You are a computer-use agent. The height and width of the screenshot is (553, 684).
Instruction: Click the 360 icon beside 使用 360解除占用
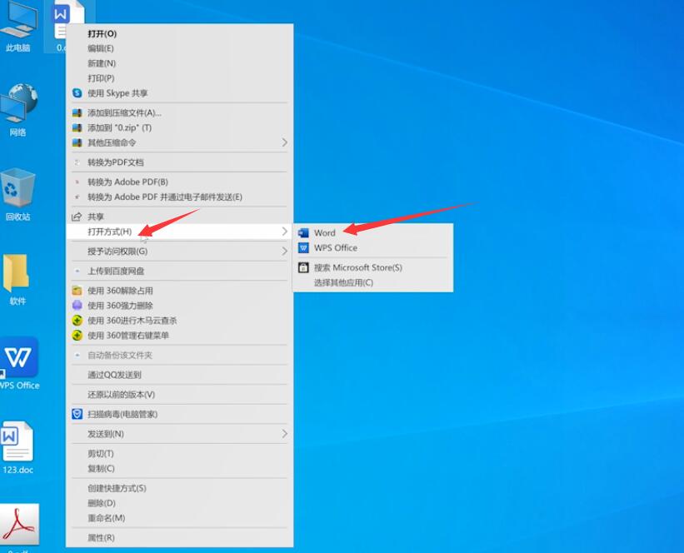click(x=77, y=291)
